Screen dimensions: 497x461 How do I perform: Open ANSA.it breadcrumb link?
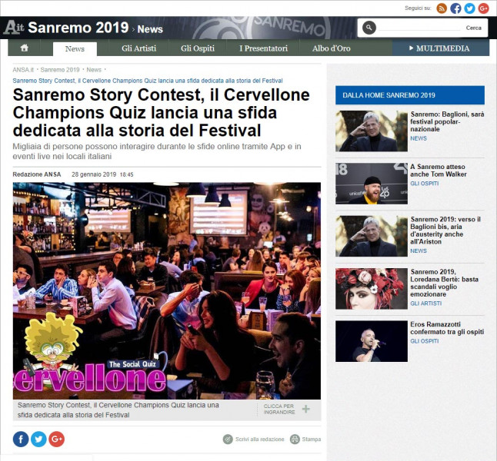(x=23, y=70)
